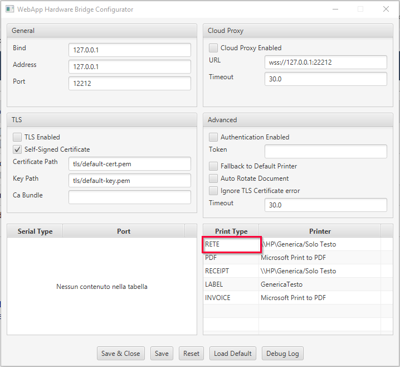Check Ignore TLS Certificate error

213,191
